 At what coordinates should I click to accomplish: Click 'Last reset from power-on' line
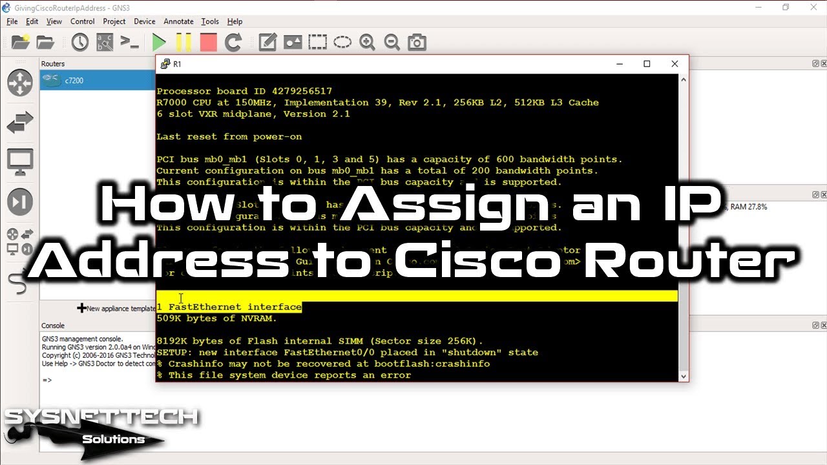click(x=229, y=136)
